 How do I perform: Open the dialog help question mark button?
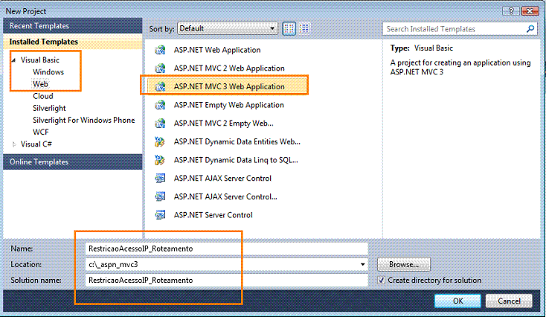[x=511, y=11]
